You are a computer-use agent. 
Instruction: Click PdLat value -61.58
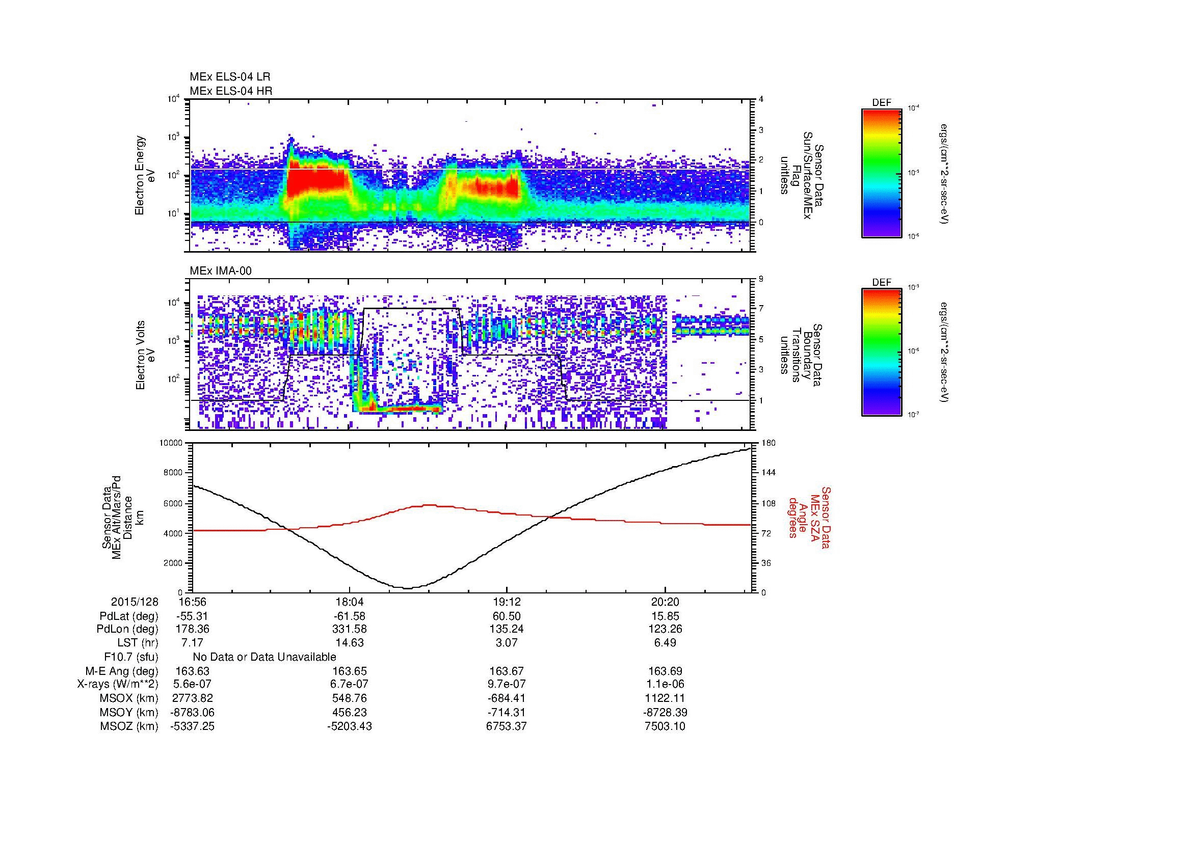[350, 616]
